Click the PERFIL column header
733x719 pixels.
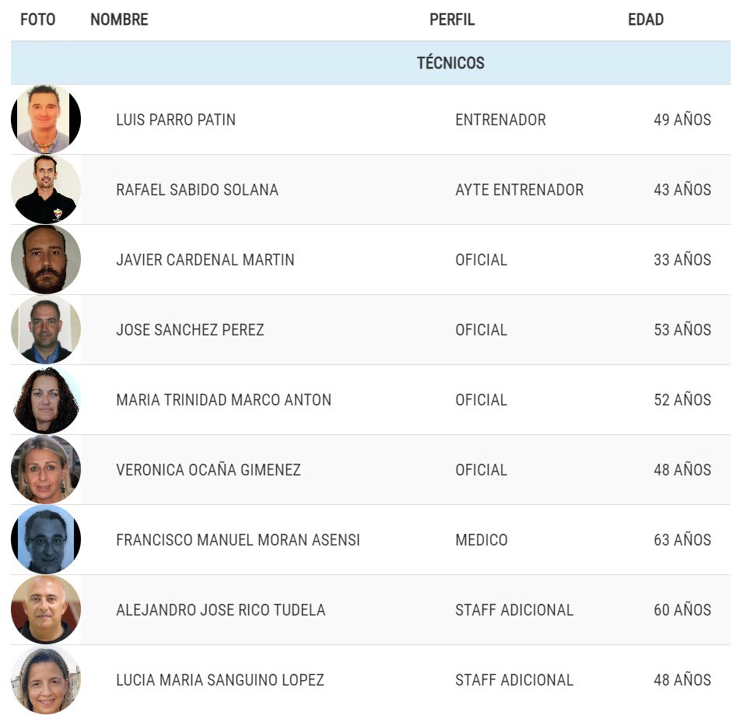coord(452,19)
